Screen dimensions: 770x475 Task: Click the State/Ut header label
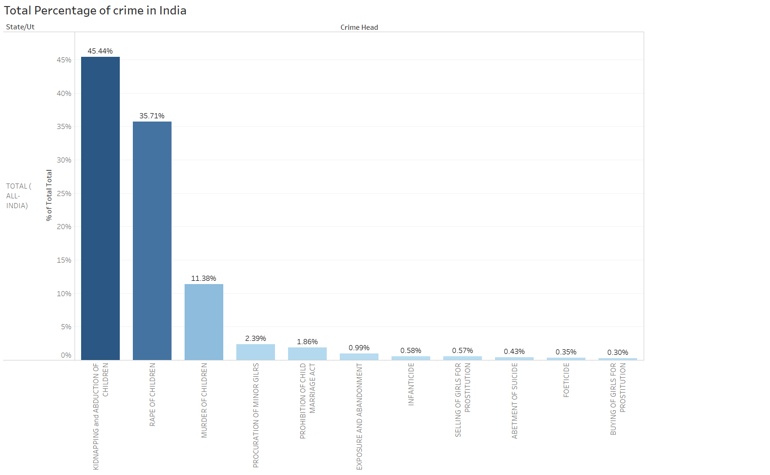click(x=20, y=27)
